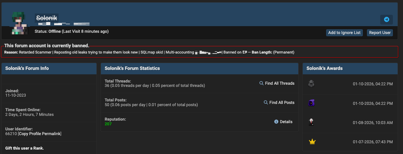Open the Find All Threads link

(x=280, y=83)
